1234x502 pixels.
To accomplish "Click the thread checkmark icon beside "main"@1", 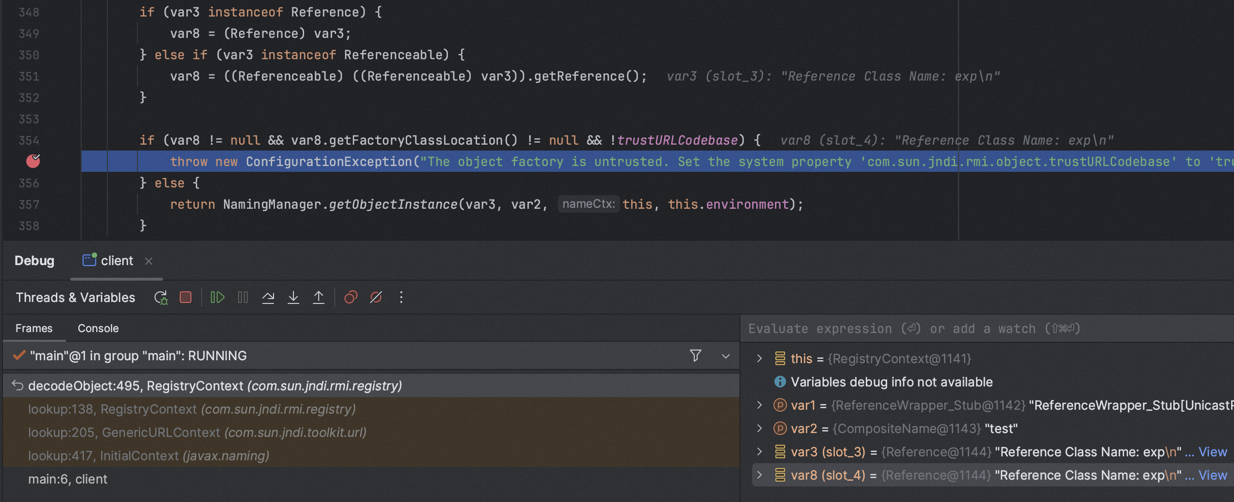I will (19, 355).
